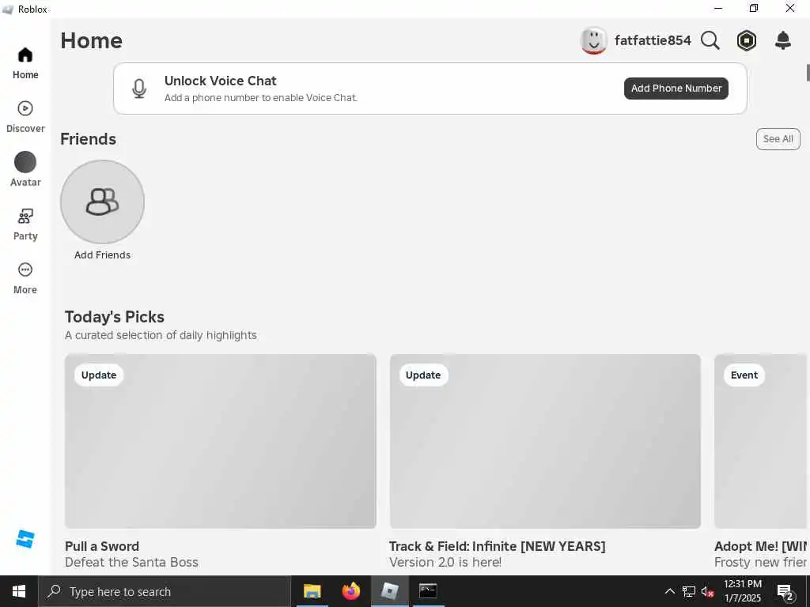The image size is (810, 607).
Task: Open the Party section
Action: (x=25, y=224)
